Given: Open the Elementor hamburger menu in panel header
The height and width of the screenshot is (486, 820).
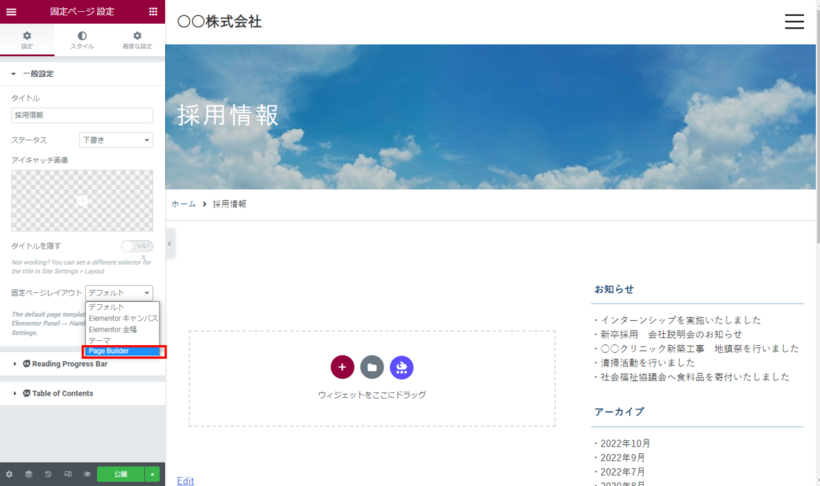Looking at the screenshot, I should pos(11,11).
